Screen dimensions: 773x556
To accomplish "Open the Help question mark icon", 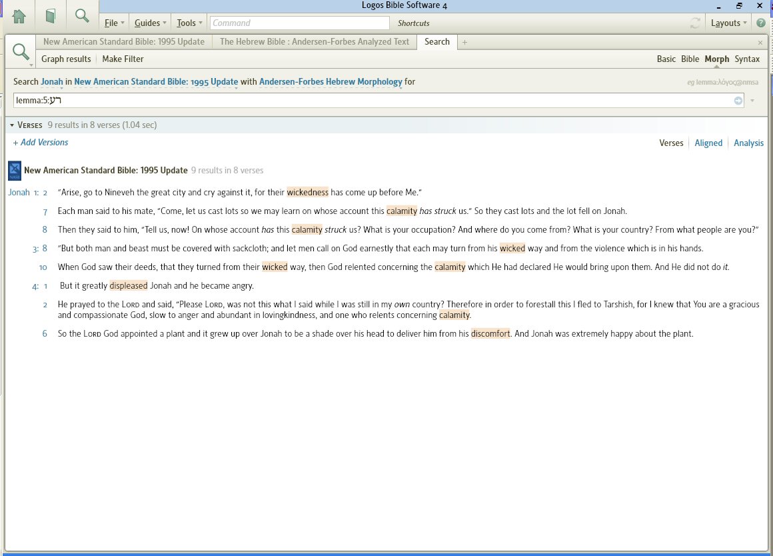I will tap(761, 23).
